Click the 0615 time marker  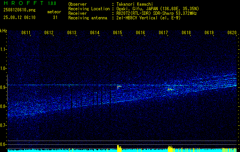tap(118, 32)
